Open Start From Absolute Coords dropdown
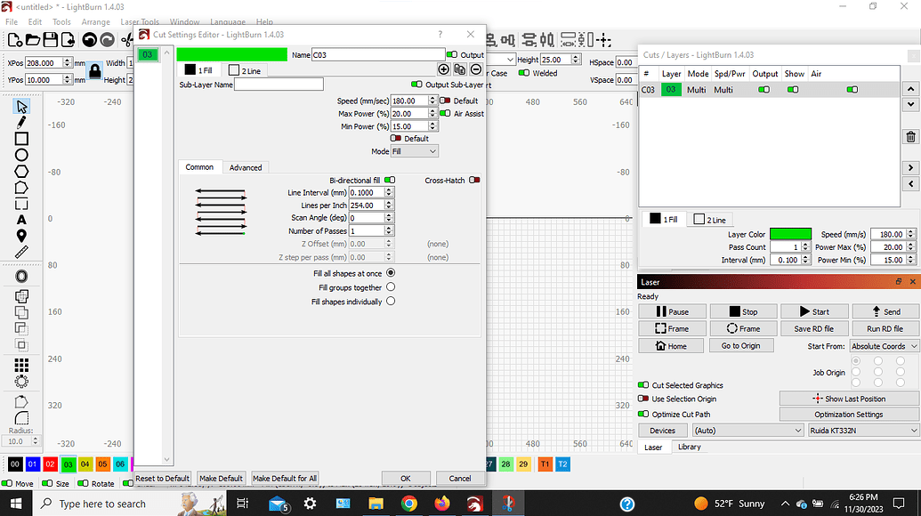 pyautogui.click(x=884, y=346)
